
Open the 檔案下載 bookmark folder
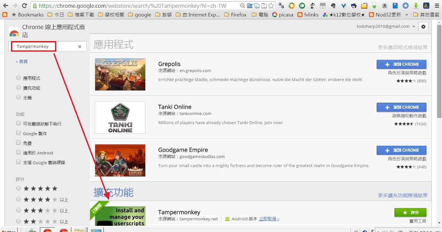click(81, 15)
